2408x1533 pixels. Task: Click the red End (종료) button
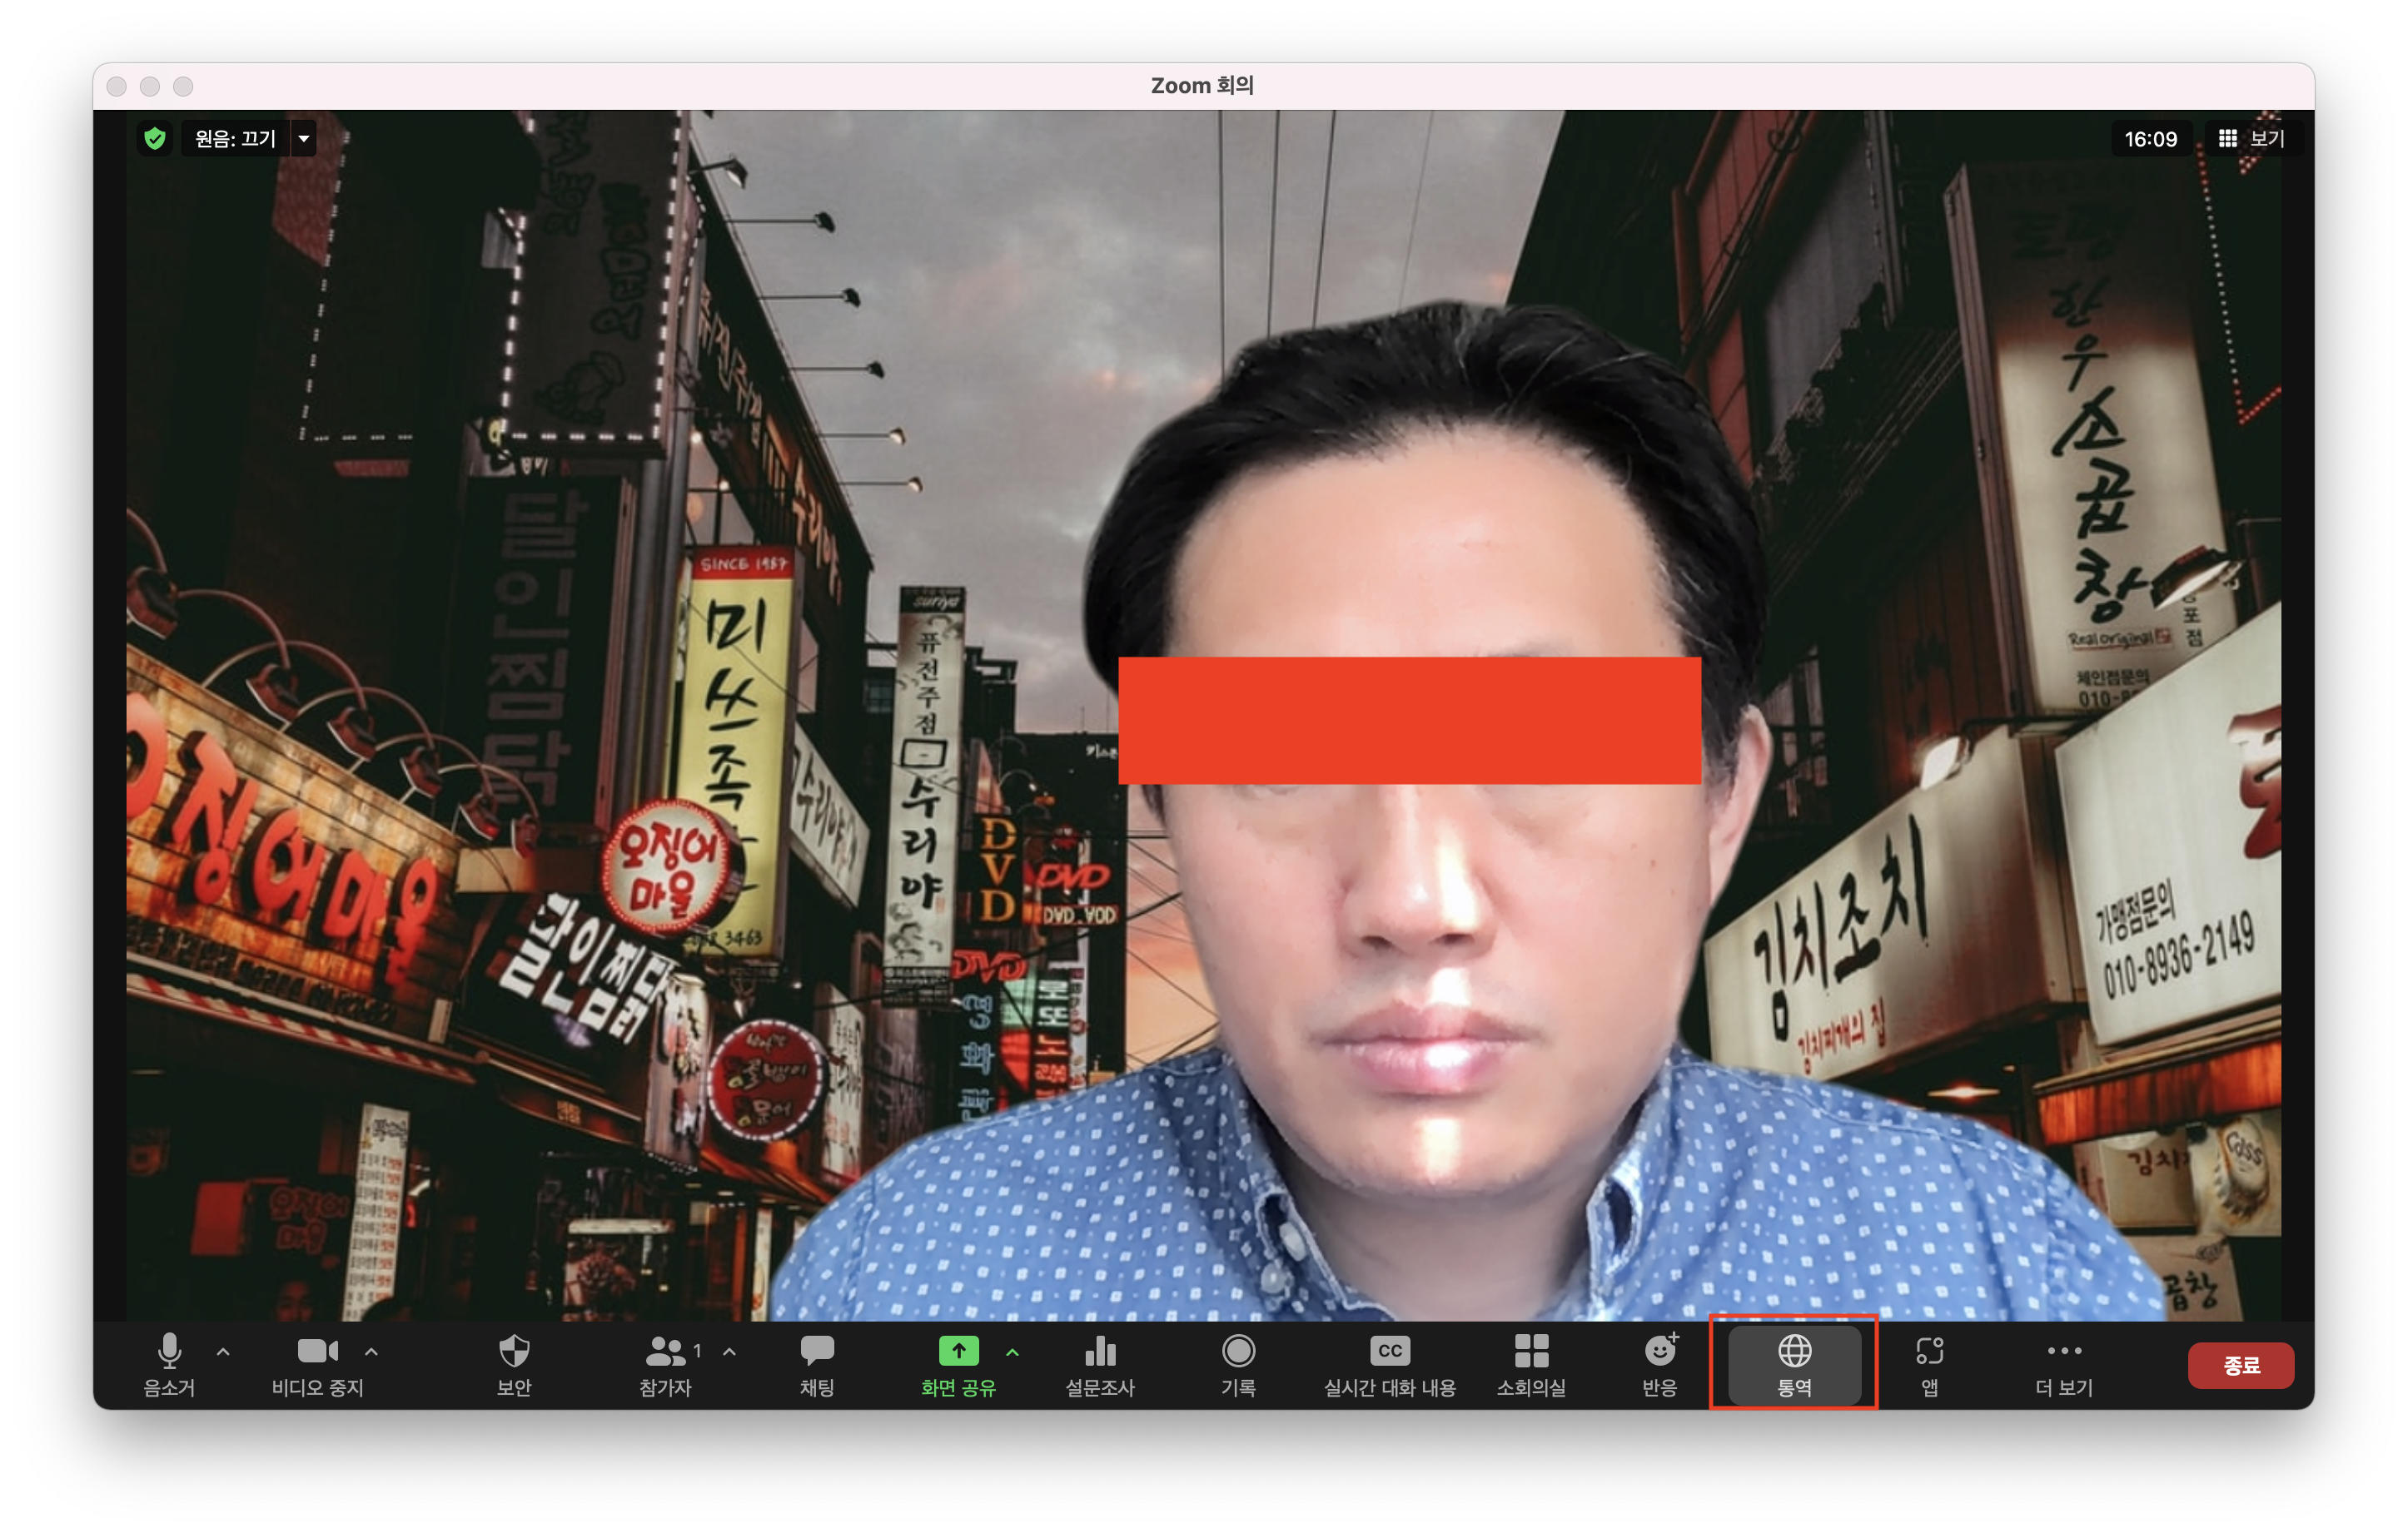click(x=2240, y=1365)
